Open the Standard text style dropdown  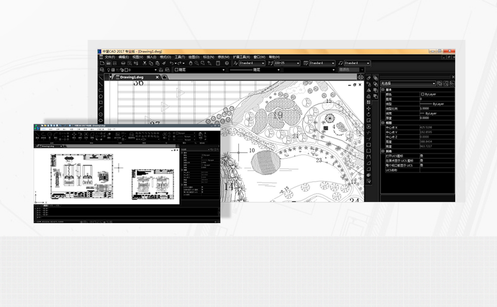tap(263, 63)
